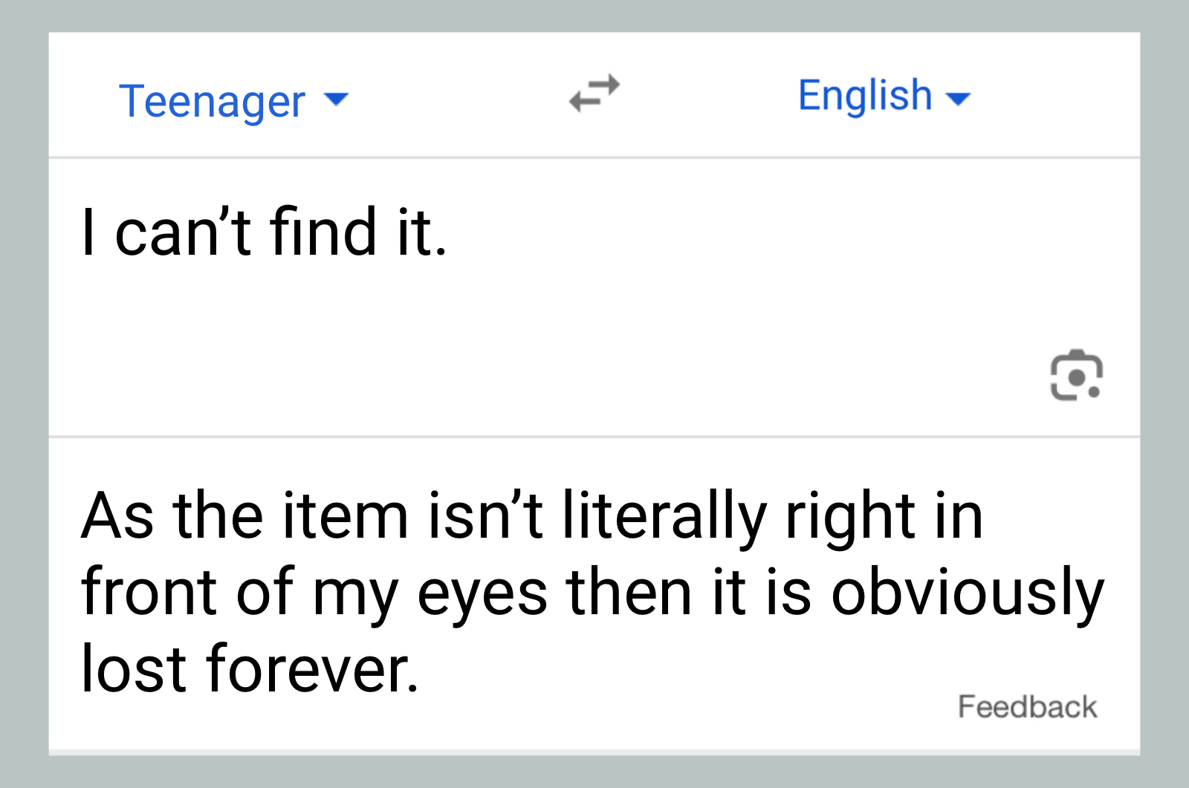1189x788 pixels.
Task: Send feedback via the Feedback link
Action: tap(1027, 706)
